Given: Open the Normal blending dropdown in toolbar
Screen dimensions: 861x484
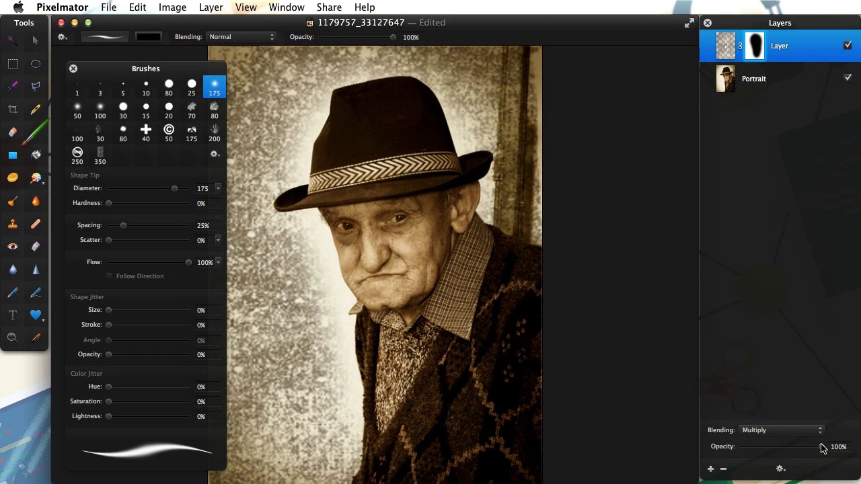Looking at the screenshot, I should click(241, 37).
